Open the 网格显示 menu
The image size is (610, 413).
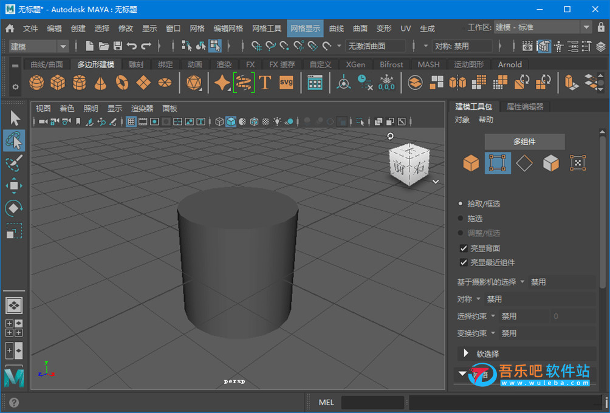(306, 29)
